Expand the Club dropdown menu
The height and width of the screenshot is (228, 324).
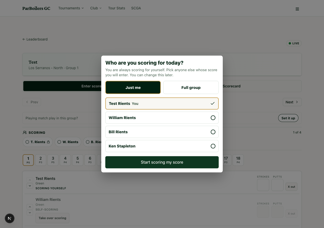(96, 8)
